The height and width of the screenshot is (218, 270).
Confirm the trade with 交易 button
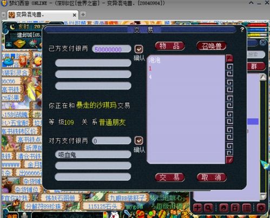click(x=170, y=178)
